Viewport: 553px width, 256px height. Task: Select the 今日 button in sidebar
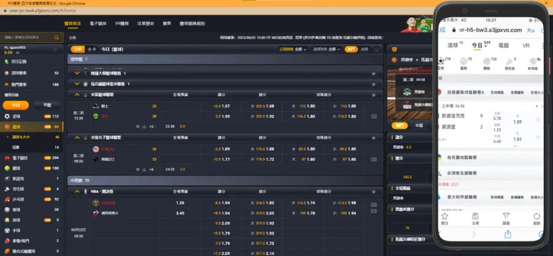pos(16,105)
